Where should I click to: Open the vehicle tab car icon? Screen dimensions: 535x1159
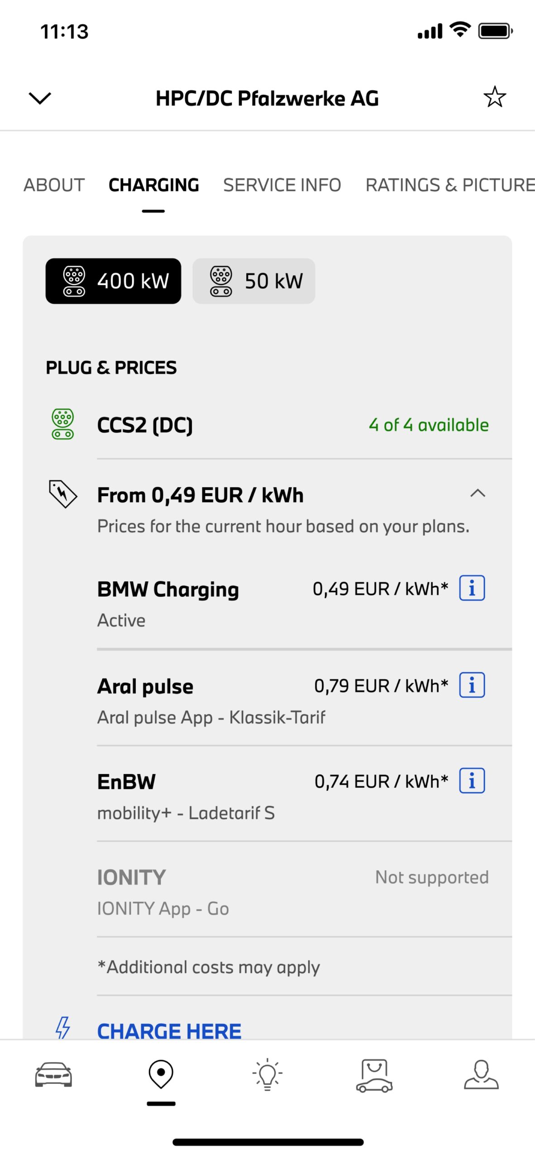[53, 1074]
